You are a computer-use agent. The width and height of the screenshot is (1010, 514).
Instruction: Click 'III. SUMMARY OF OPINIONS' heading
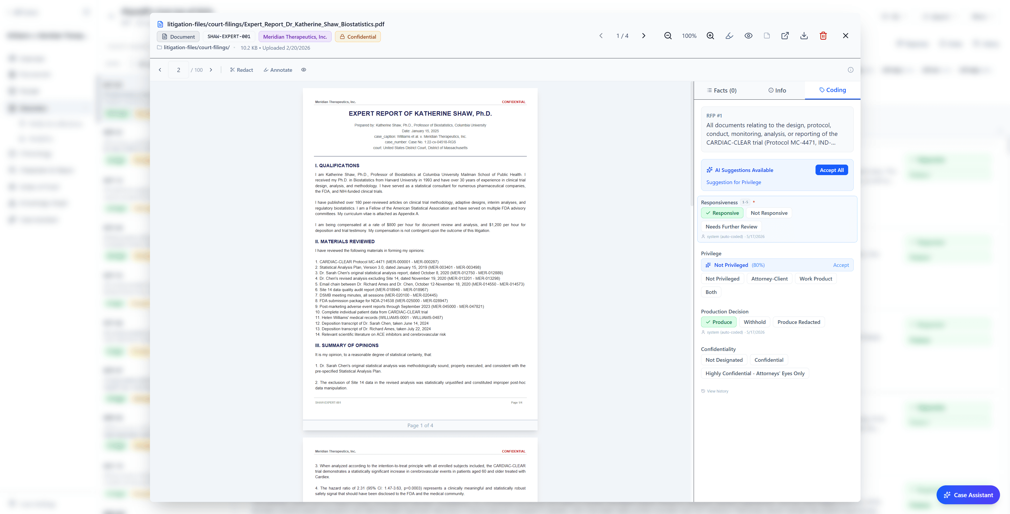click(347, 345)
